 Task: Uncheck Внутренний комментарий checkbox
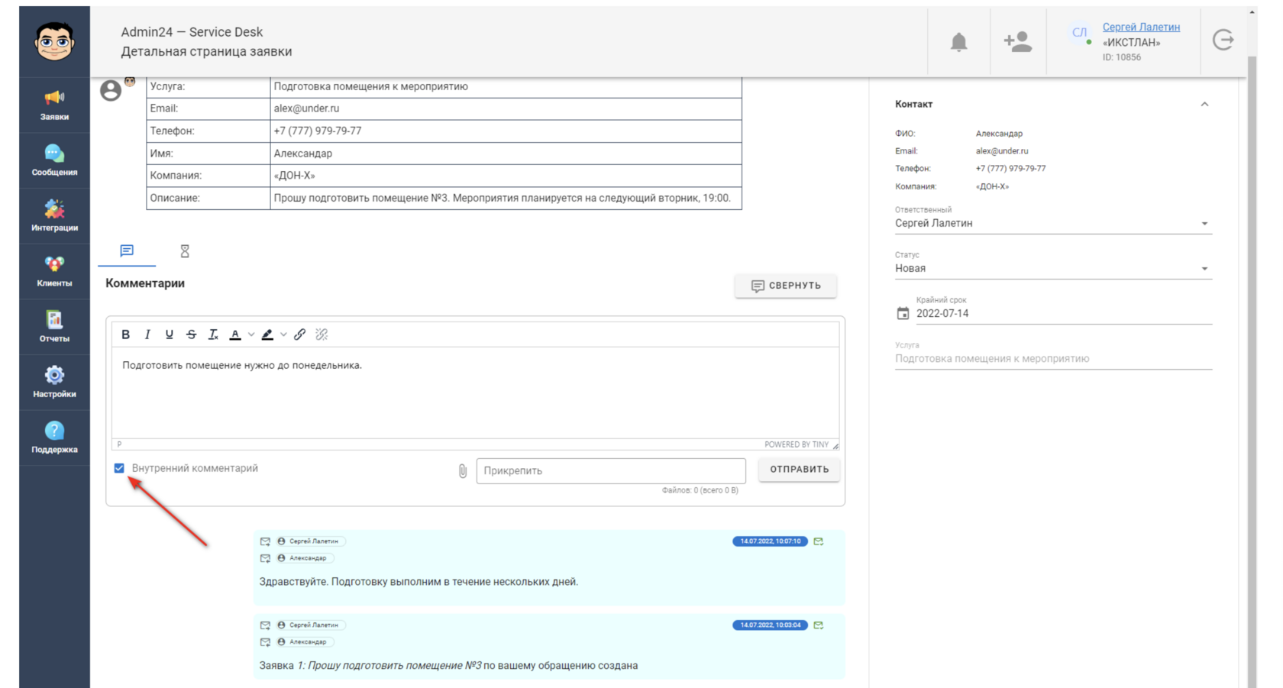[119, 468]
